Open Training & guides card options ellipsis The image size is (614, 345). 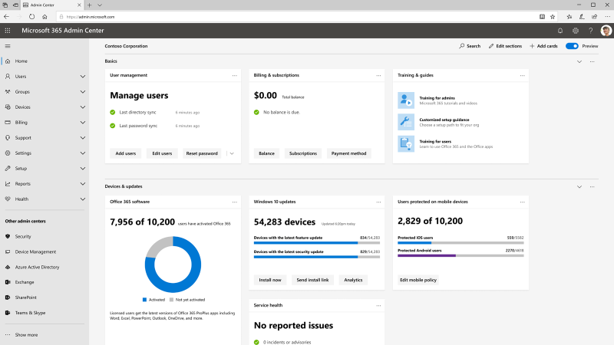pos(523,75)
